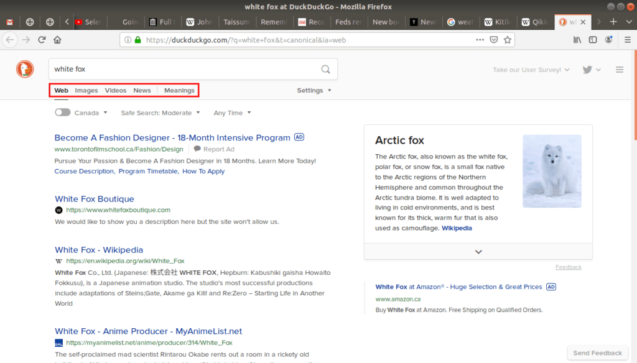637x363 pixels.
Task: Select the Web results tab
Action: point(62,90)
